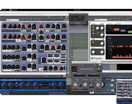Select the green node in Sequent routing graph
The height and width of the screenshot is (104, 132).
[130, 32]
